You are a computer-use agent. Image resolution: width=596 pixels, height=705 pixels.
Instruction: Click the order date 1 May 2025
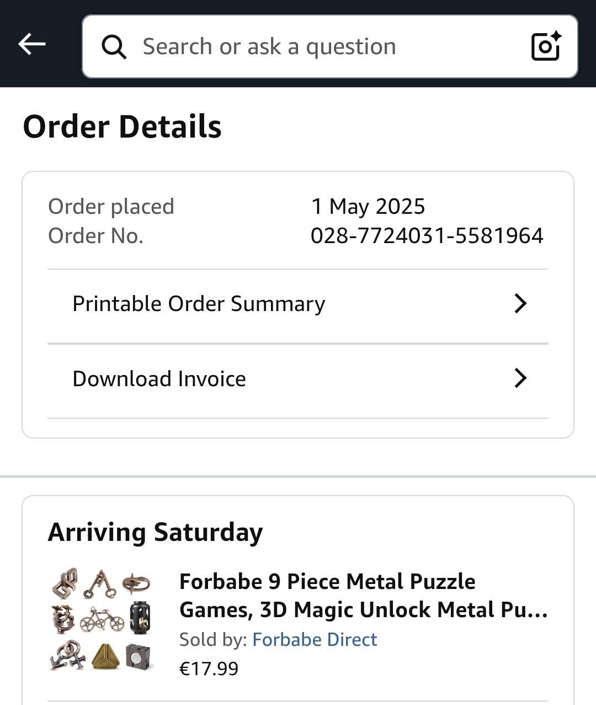click(368, 207)
